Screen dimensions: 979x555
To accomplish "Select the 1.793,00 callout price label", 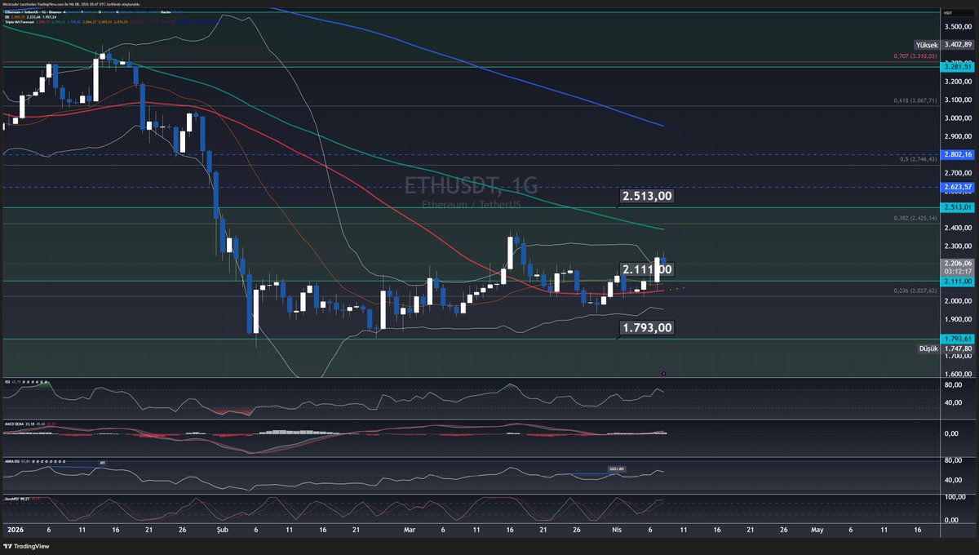I will pyautogui.click(x=647, y=327).
